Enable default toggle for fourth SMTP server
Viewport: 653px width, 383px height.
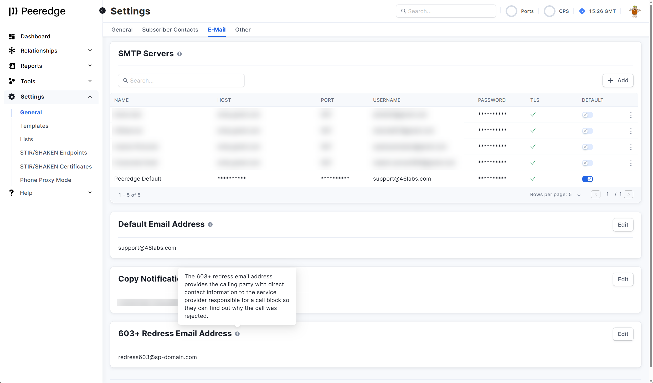(x=587, y=163)
